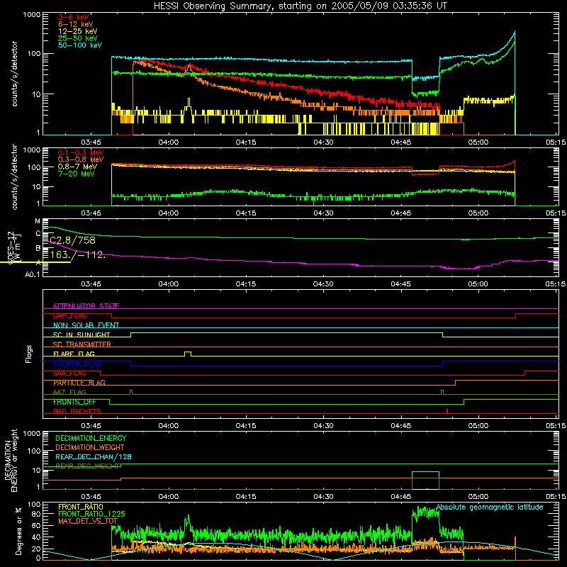The width and height of the screenshot is (567, 567).
Task: Click the Flags y-axis title
Action: pos(29,354)
